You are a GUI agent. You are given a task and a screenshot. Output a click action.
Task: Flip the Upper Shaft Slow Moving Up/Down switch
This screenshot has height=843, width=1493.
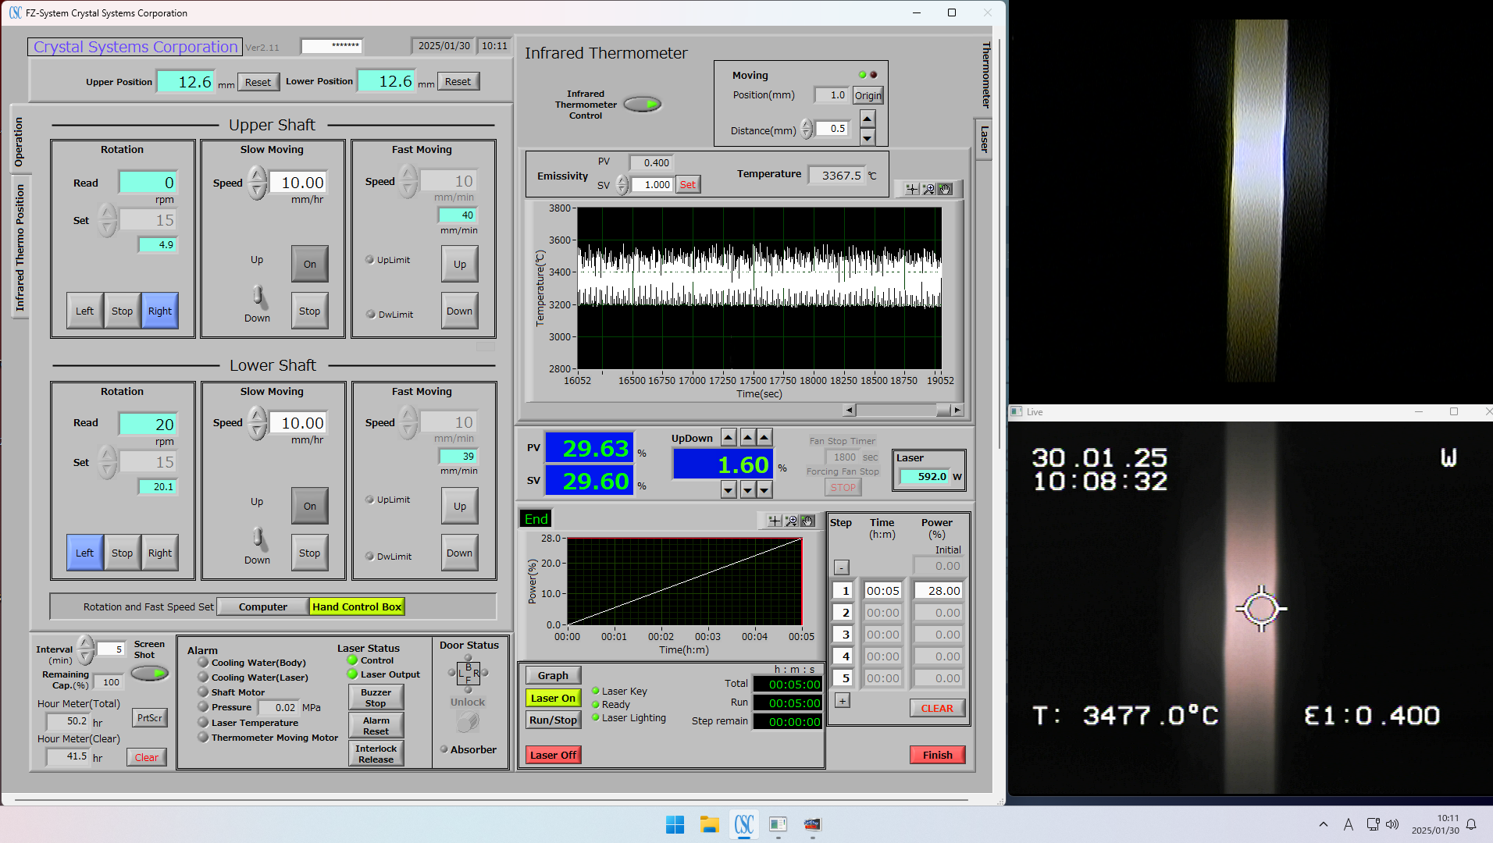pyautogui.click(x=258, y=296)
